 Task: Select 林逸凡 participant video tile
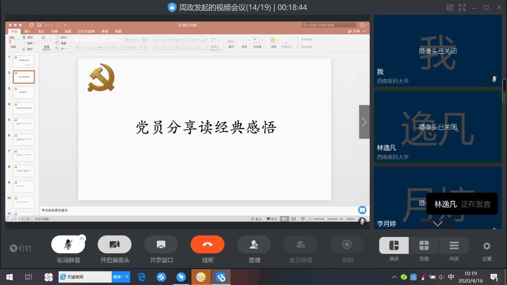coord(437,127)
